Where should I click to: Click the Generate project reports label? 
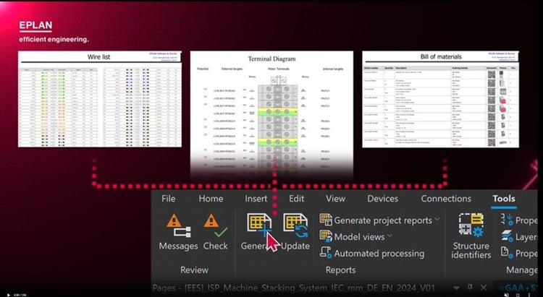point(383,220)
